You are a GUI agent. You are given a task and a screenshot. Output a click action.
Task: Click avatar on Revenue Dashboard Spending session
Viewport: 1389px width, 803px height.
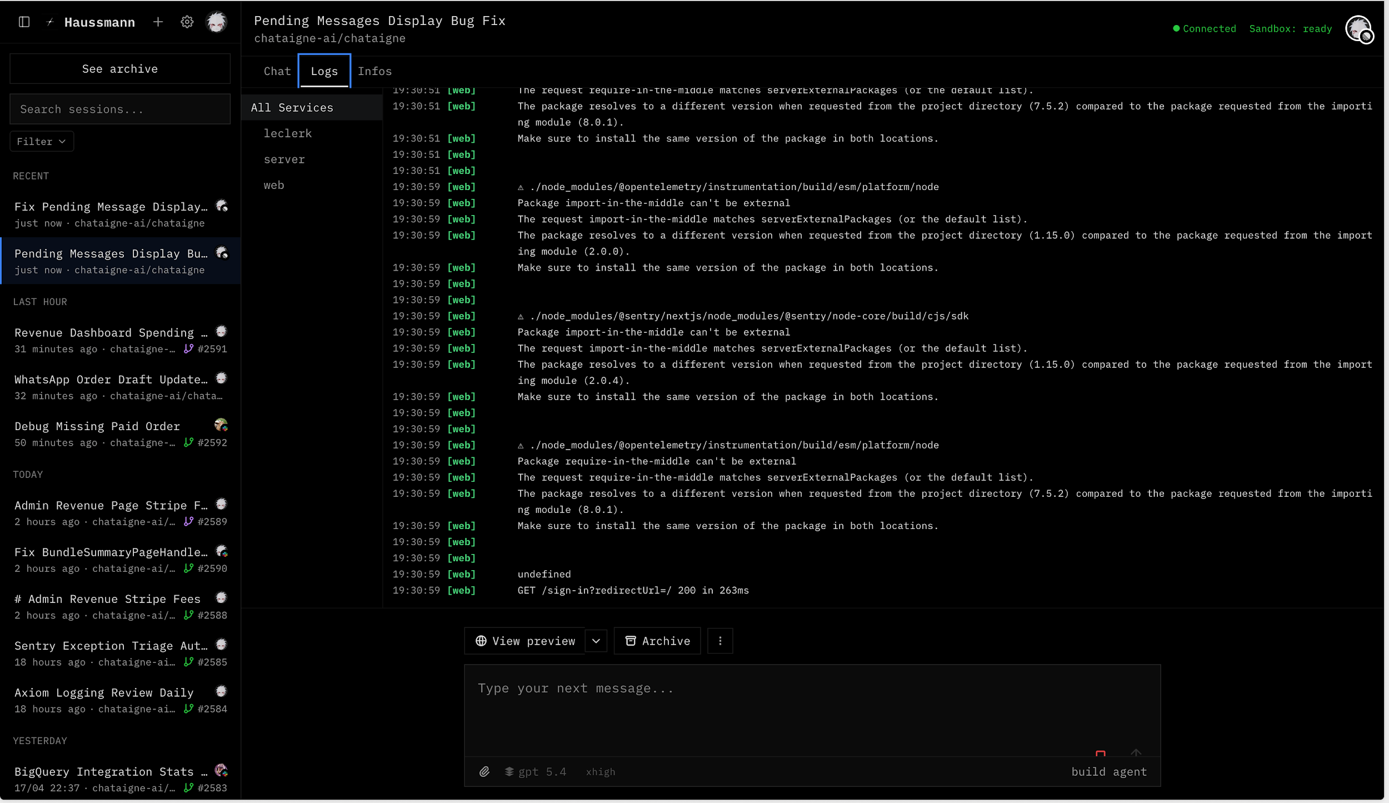point(221,332)
